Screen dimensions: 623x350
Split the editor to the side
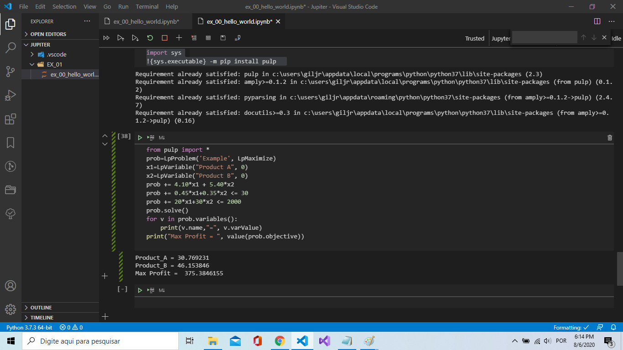pos(597,21)
